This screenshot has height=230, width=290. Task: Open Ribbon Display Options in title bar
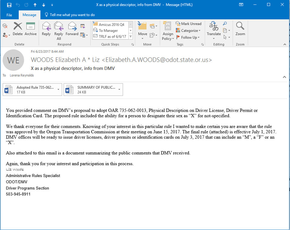[x=241, y=5]
